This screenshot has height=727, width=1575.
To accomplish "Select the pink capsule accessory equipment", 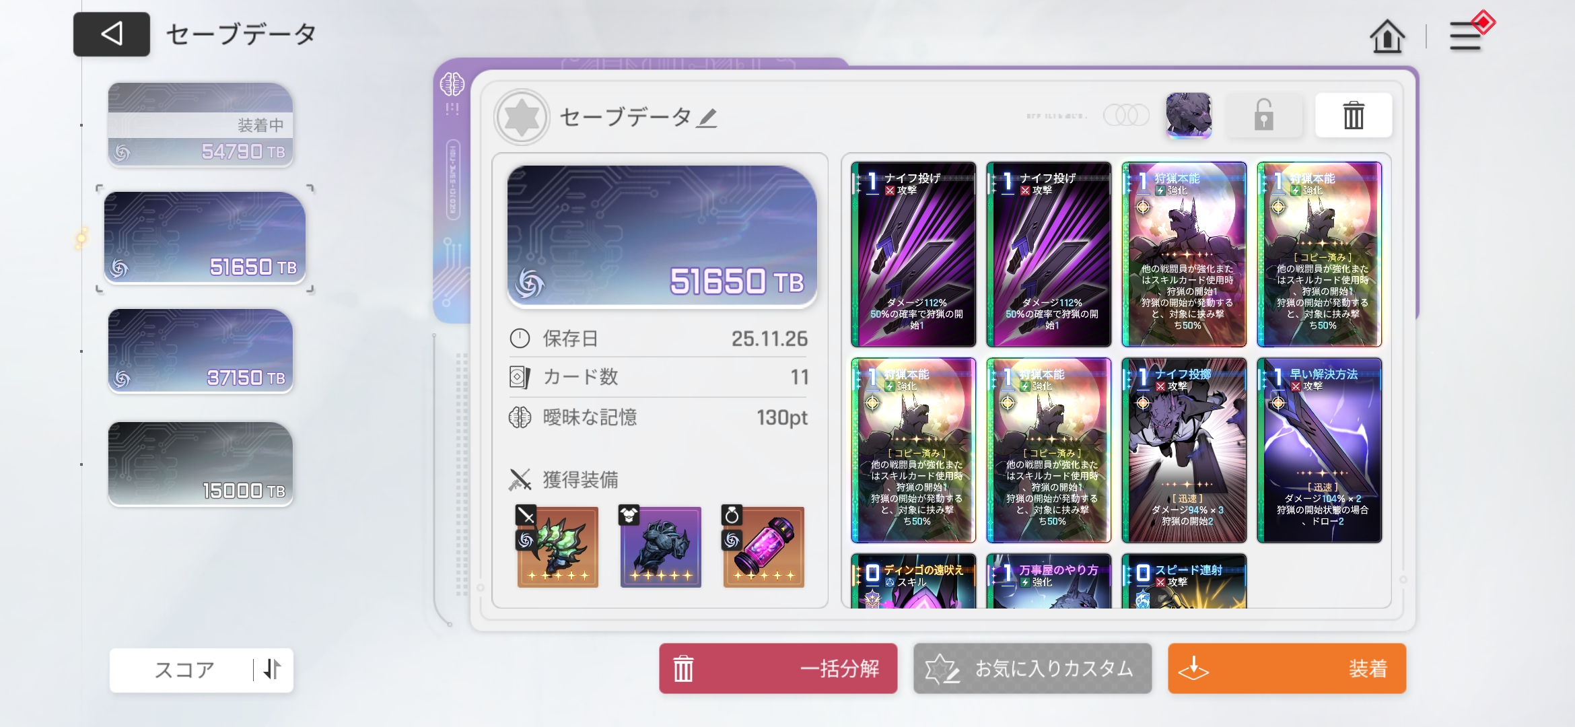I will click(x=763, y=546).
